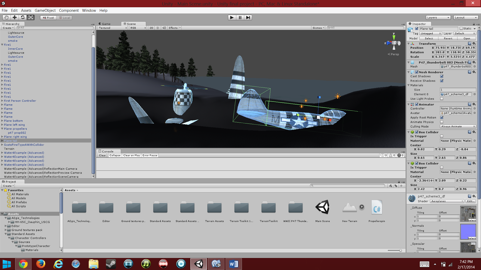Click the Pivot toggle button
This screenshot has height=270, width=481.
point(48,18)
